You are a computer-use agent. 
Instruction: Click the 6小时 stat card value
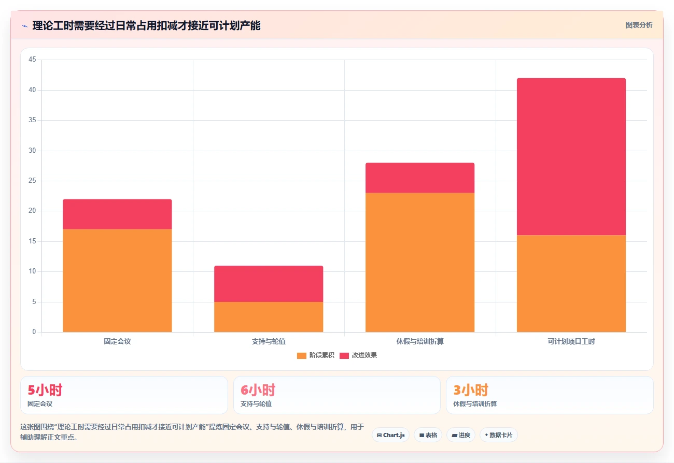pyautogui.click(x=258, y=390)
